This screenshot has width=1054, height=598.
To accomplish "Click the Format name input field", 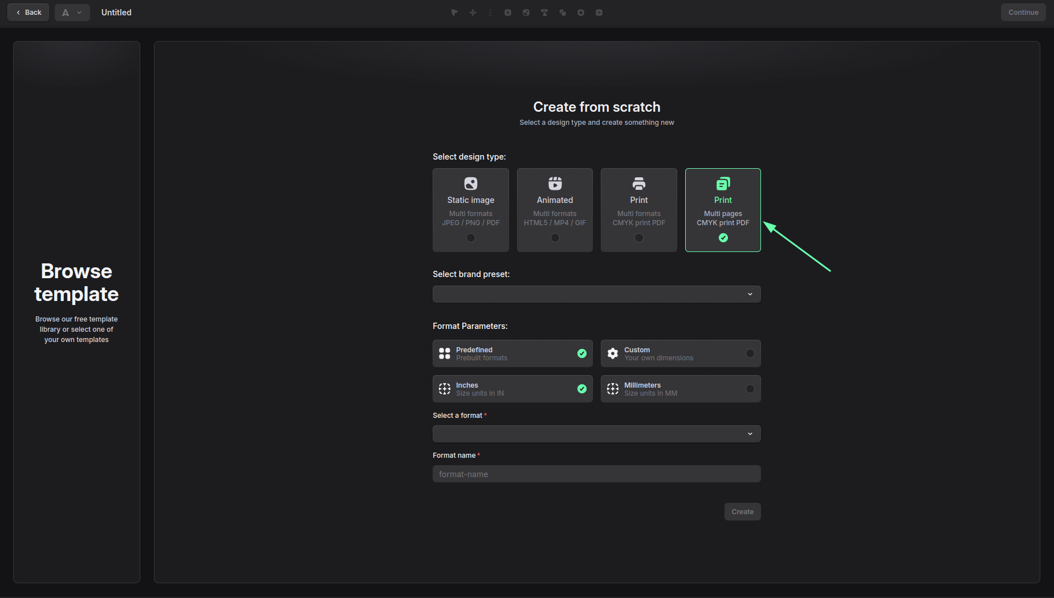I will pos(597,474).
